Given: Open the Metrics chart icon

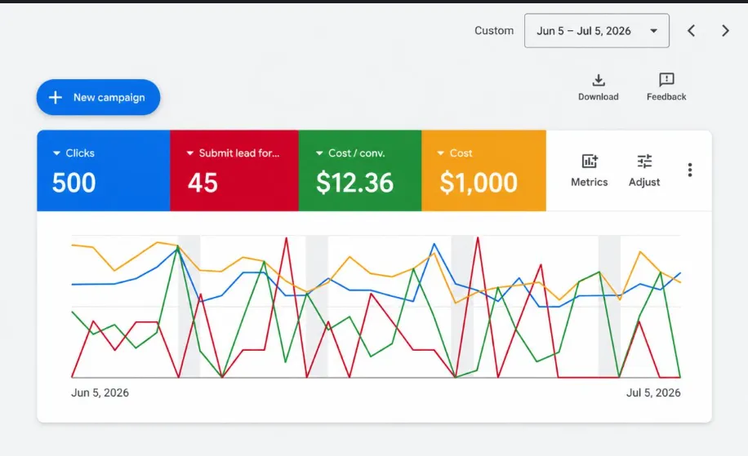Looking at the screenshot, I should pos(590,161).
